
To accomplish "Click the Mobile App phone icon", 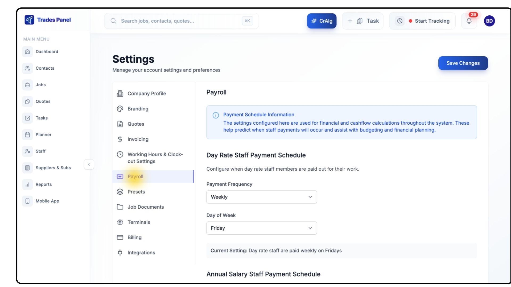I will coord(27,201).
